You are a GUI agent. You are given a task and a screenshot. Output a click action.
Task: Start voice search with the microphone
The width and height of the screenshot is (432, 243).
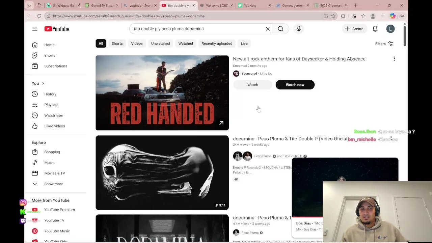coord(299,29)
